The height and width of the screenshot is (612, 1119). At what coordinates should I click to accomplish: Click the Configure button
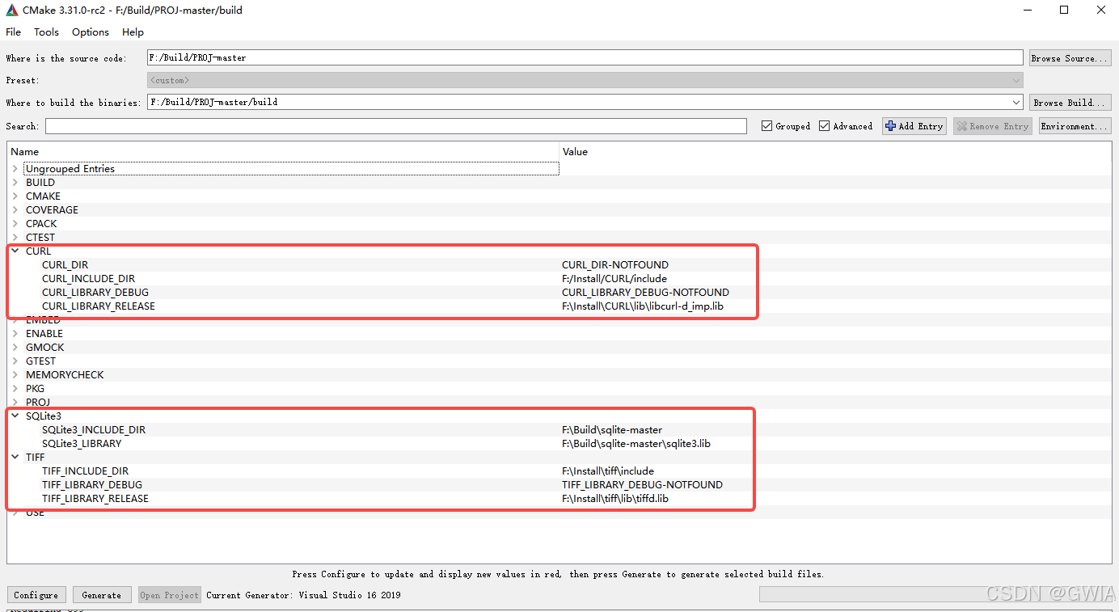(x=36, y=595)
